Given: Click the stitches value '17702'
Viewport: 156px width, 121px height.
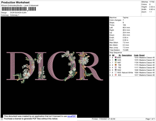Looking at the screenshot, I should point(152,2).
